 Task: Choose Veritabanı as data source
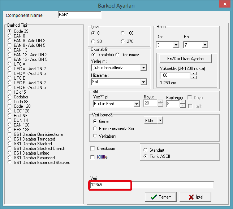point(95,136)
